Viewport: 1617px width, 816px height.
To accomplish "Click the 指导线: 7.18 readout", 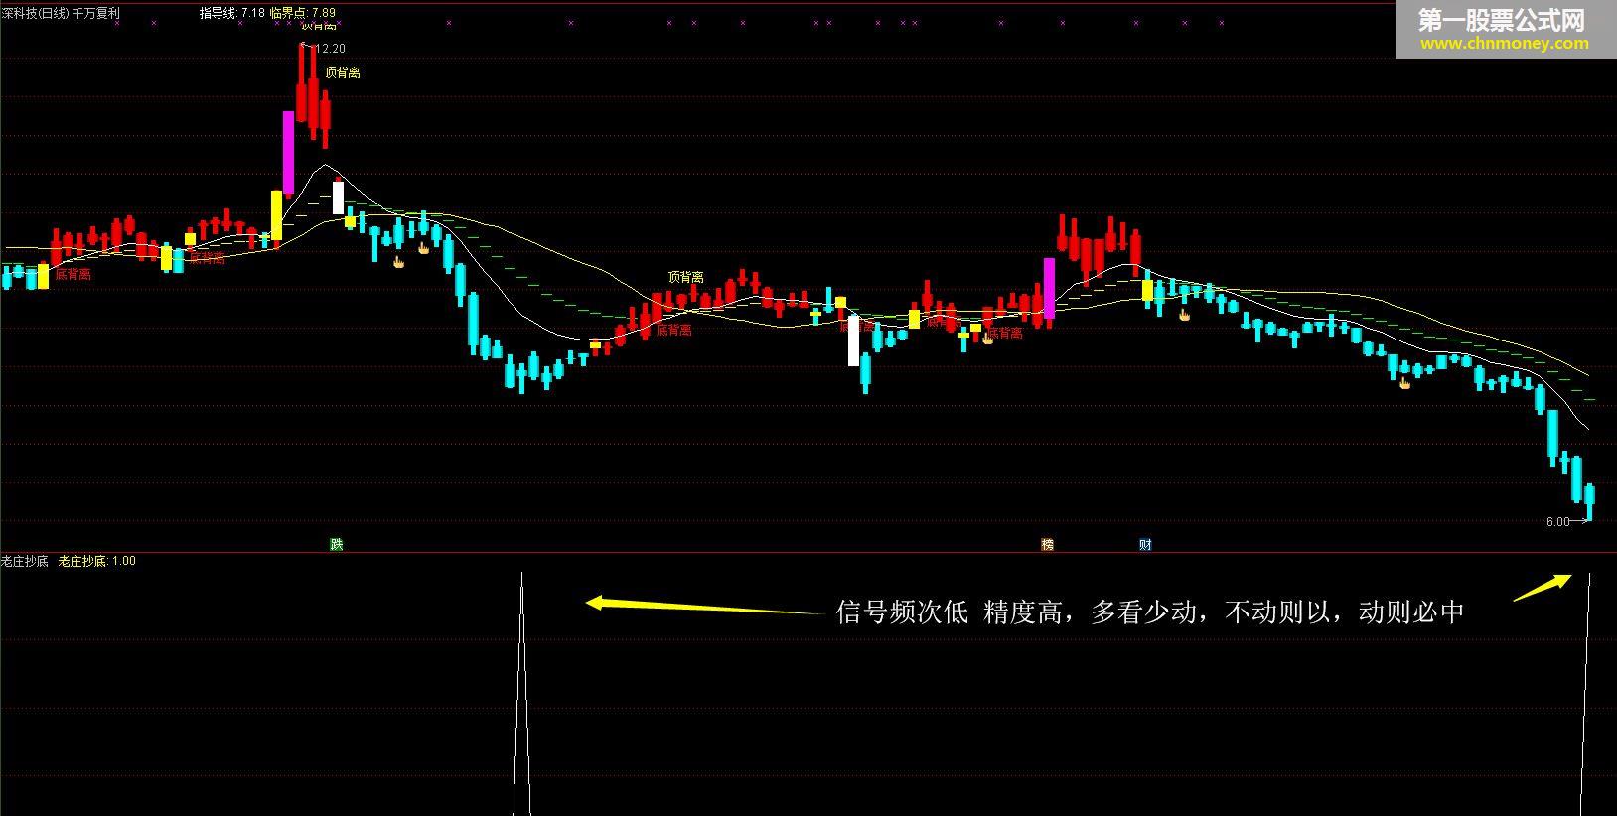I will click(231, 13).
